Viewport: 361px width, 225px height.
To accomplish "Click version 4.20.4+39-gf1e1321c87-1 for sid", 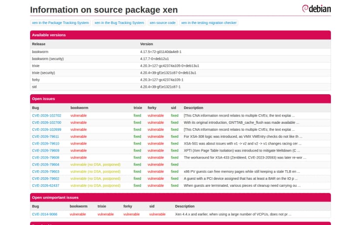I will click(x=160, y=87).
